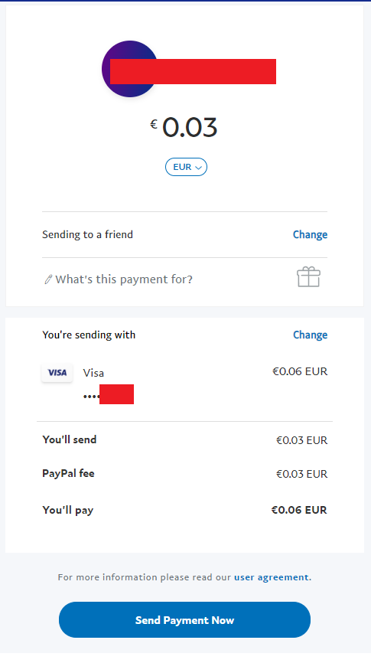The image size is (371, 663).
Task: Click the Visa €0.06 EUR charge amount
Action: click(300, 371)
